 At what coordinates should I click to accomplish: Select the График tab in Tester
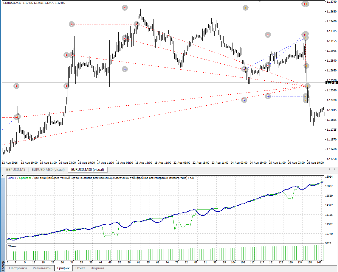coord(63,268)
